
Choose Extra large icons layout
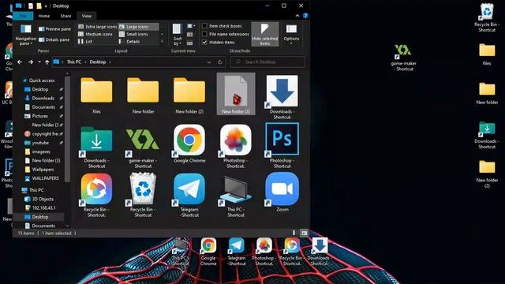click(97, 27)
